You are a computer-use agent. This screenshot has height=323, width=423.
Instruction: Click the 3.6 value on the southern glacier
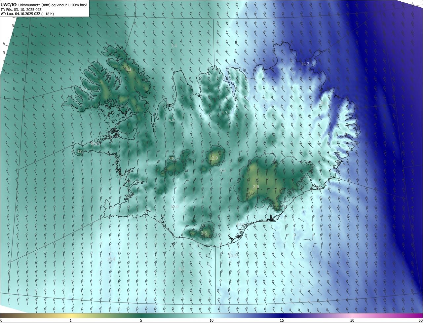tap(204, 233)
